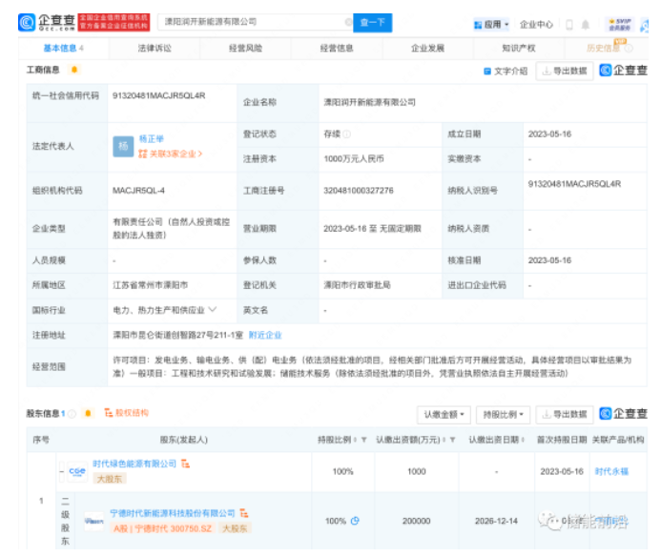Open 时代永福 related product link

[611, 471]
